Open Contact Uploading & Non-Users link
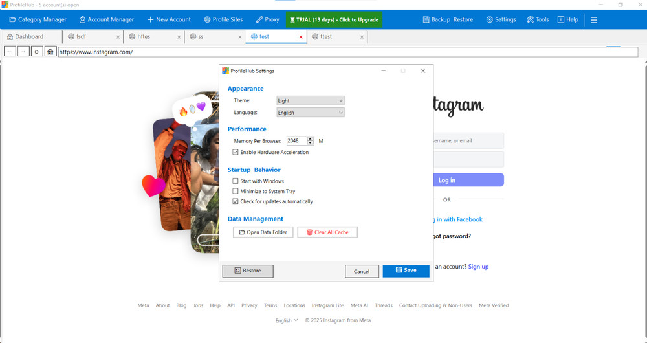 click(x=435, y=305)
